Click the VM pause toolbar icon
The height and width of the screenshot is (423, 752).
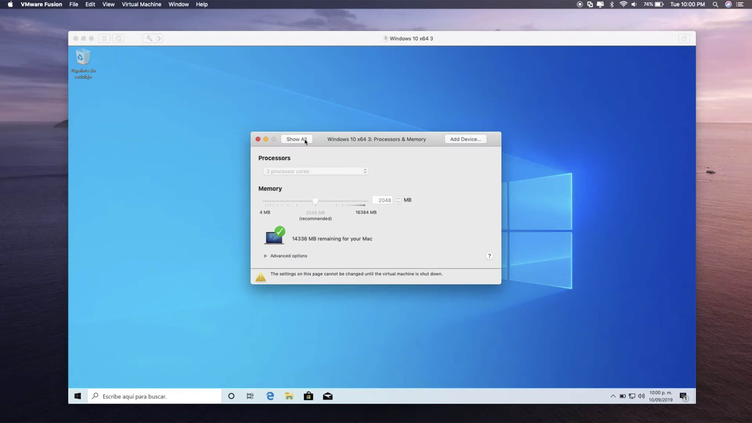pyautogui.click(x=104, y=38)
